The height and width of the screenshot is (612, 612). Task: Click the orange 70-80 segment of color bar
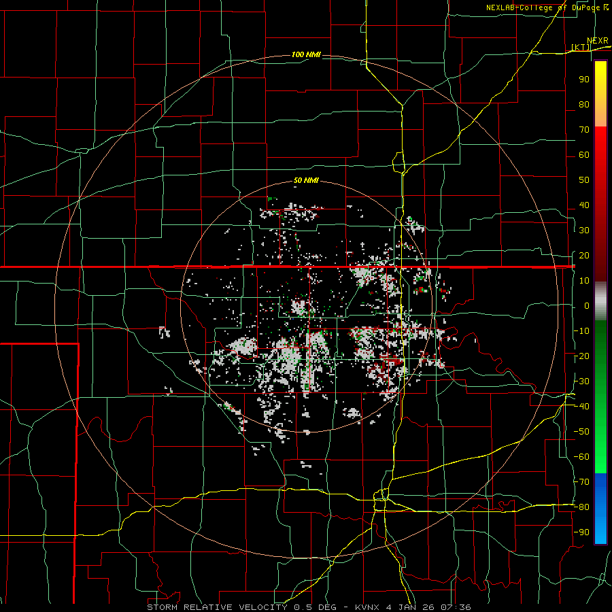coord(600,113)
